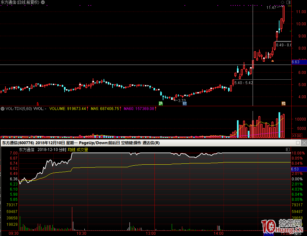This screenshot has height=236, width=307.
Task: Click the 09:30 opening time label
Action: coord(13,233)
